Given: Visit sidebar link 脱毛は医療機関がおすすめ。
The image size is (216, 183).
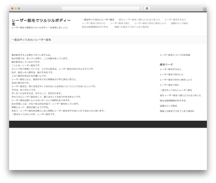Looking at the screenshot, I should point(173,101).
